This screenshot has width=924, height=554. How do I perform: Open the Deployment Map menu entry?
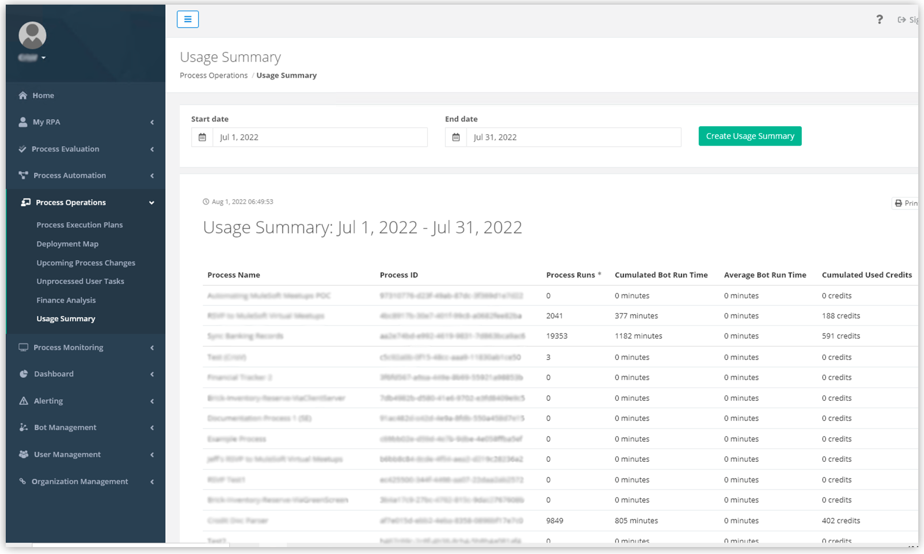tap(67, 244)
